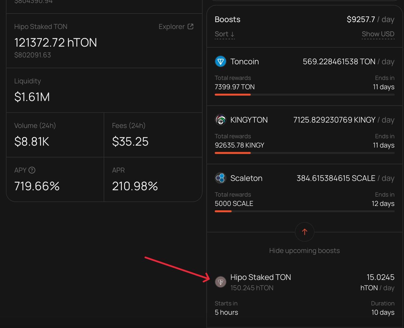Click the $1.61M liquidity value
This screenshot has height=328, width=404.
click(32, 97)
